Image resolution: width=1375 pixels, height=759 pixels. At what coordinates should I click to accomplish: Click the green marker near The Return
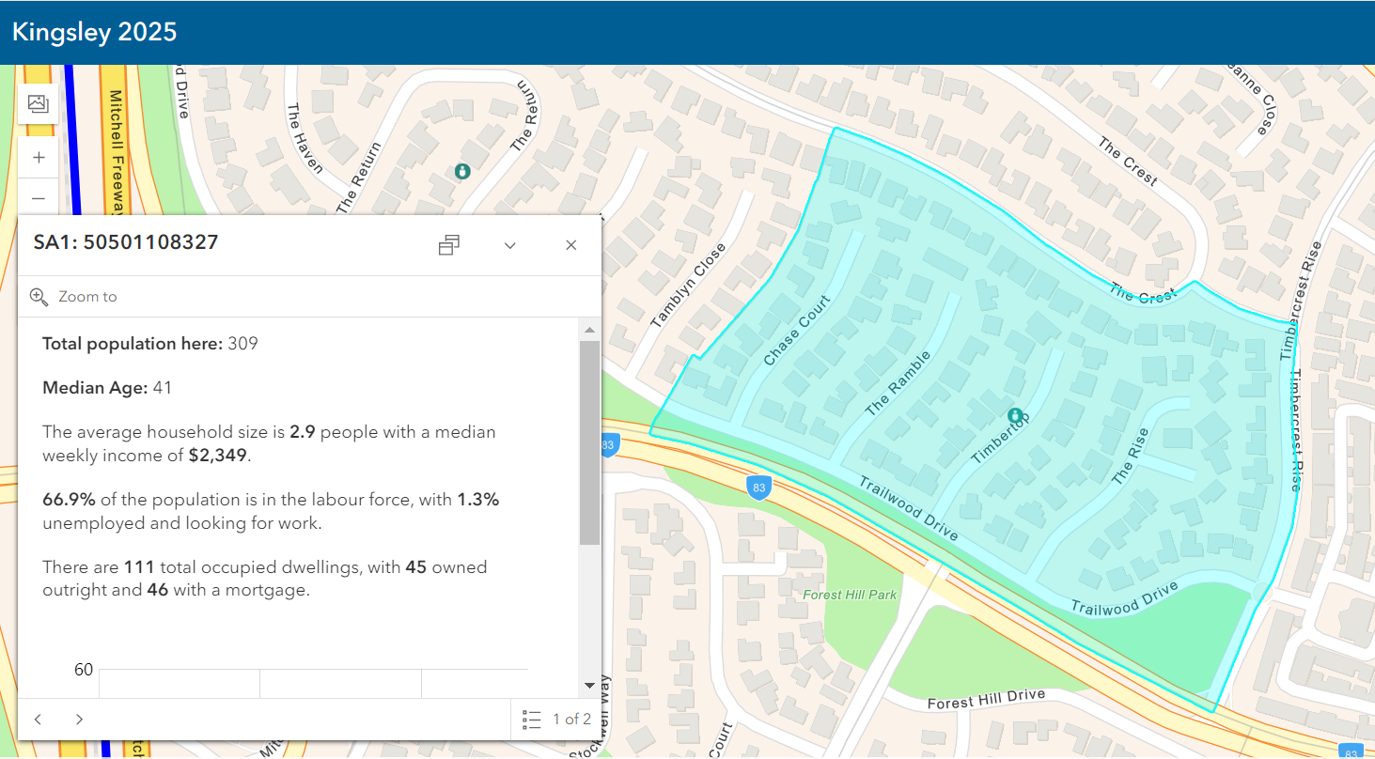click(461, 171)
